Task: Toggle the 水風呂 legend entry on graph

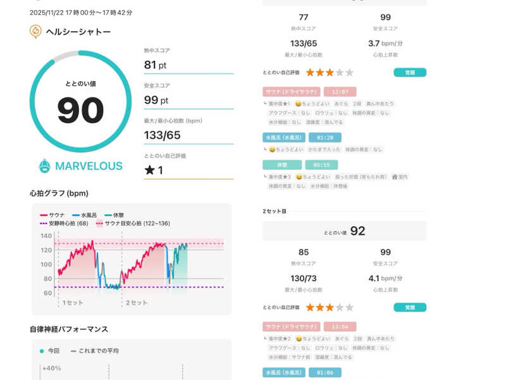Action: point(84,215)
